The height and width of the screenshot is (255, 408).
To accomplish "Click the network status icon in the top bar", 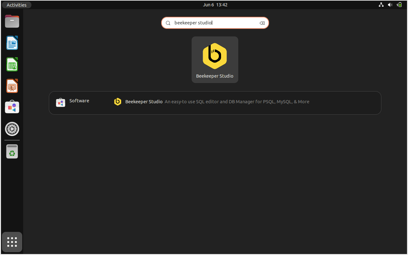I will (381, 5).
